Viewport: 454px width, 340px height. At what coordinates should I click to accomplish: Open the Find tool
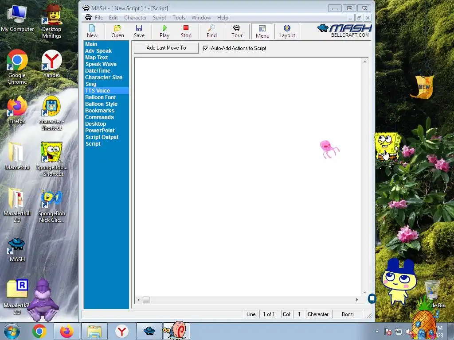pyautogui.click(x=211, y=31)
